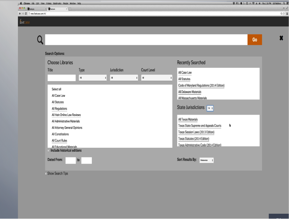
Task: Click the Title filter input field
Action: pos(61,78)
